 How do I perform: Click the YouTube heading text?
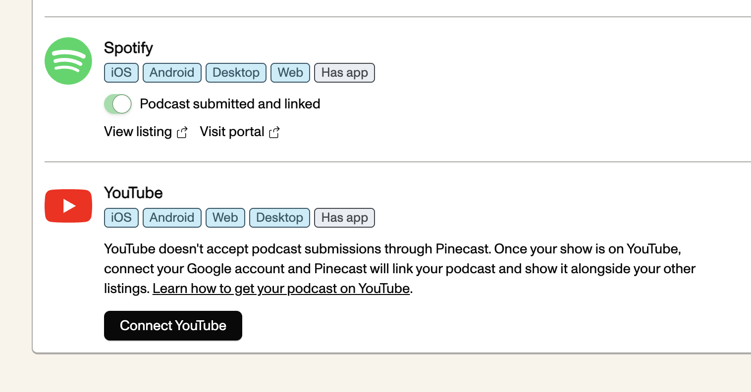133,193
